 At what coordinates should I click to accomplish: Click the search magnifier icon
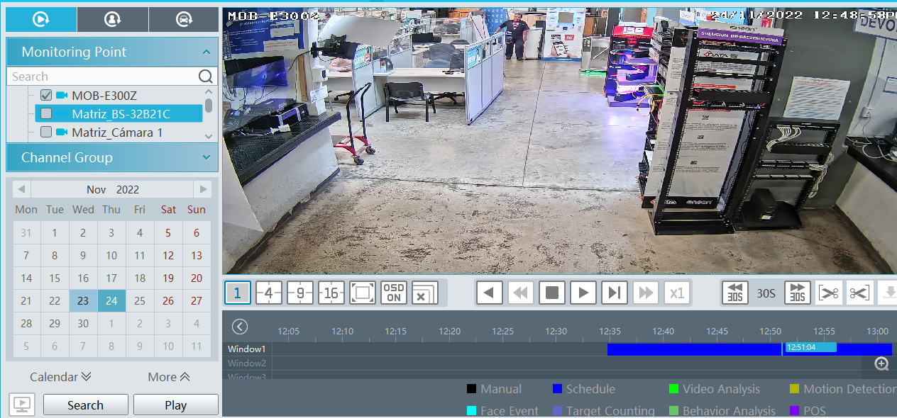(205, 77)
